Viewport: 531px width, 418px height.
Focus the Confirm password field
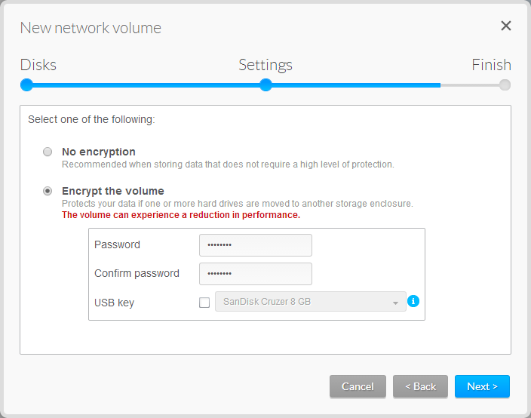[x=256, y=274]
